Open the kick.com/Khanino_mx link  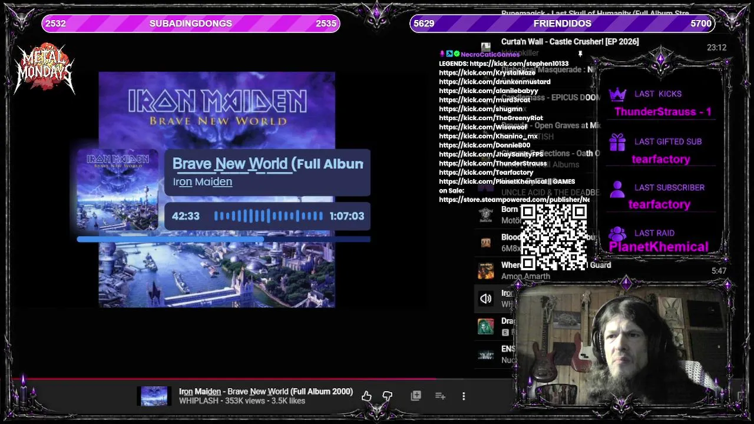click(x=488, y=136)
